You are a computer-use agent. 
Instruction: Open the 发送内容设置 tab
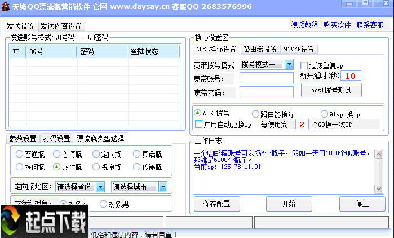pos(61,26)
